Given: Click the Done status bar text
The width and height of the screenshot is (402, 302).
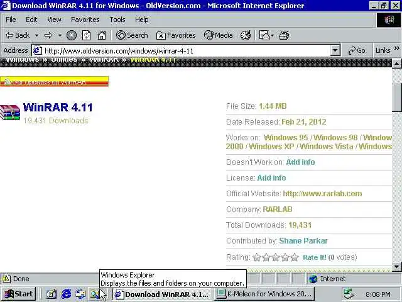Looking at the screenshot, I should 21,279.
